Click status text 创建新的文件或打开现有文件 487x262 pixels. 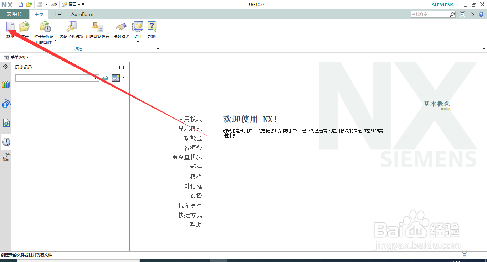[27, 255]
